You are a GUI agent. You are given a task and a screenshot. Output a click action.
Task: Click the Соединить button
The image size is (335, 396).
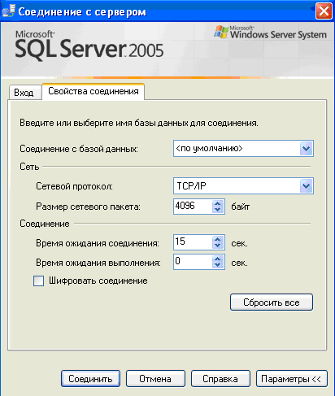tap(90, 379)
